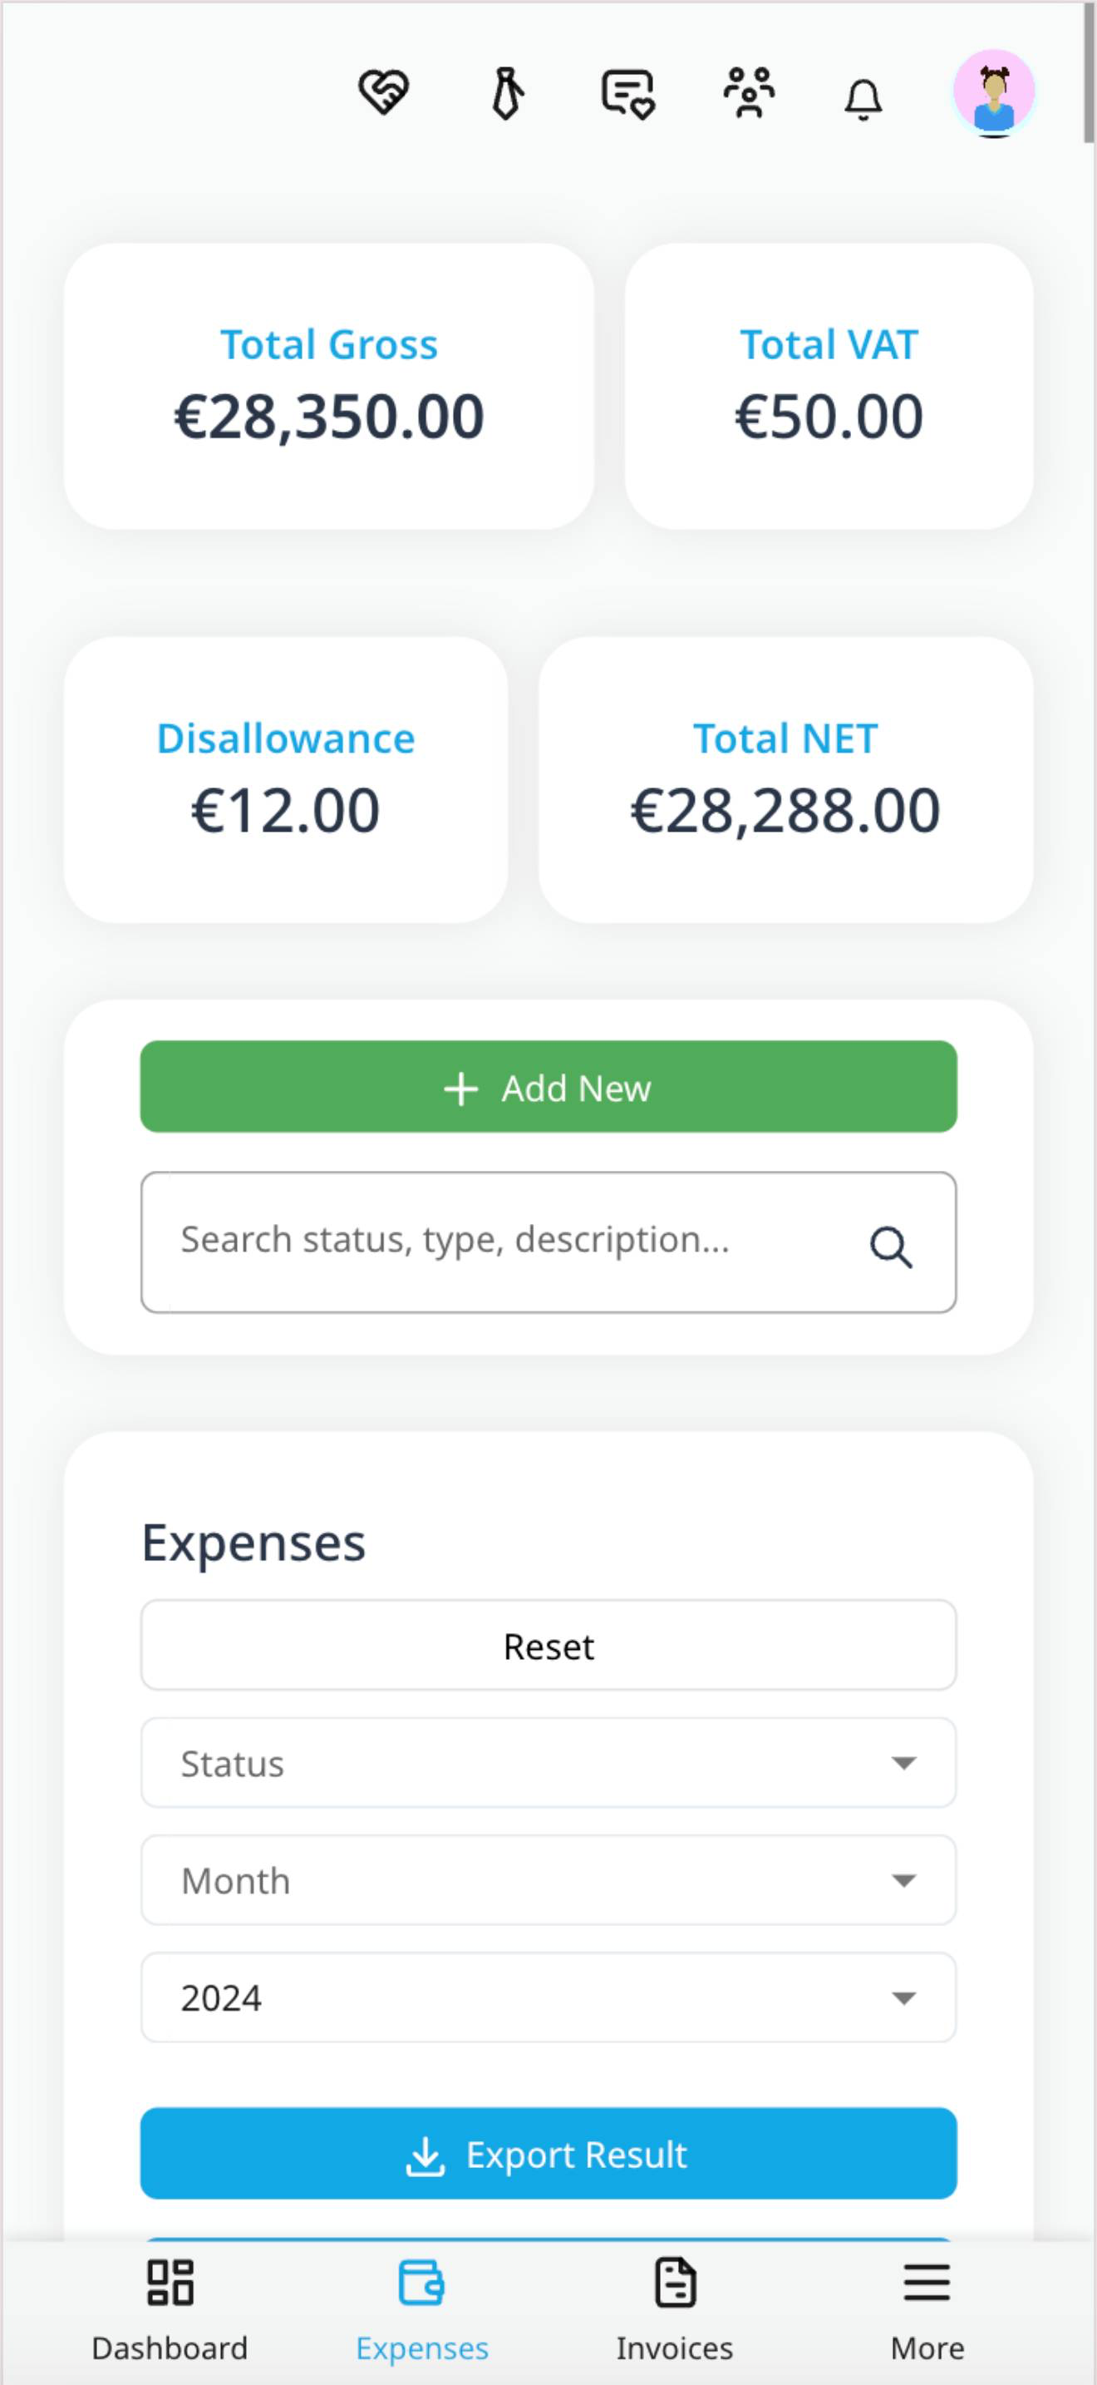1097x2385 pixels.
Task: Reset the expense filters
Action: pos(548,1645)
